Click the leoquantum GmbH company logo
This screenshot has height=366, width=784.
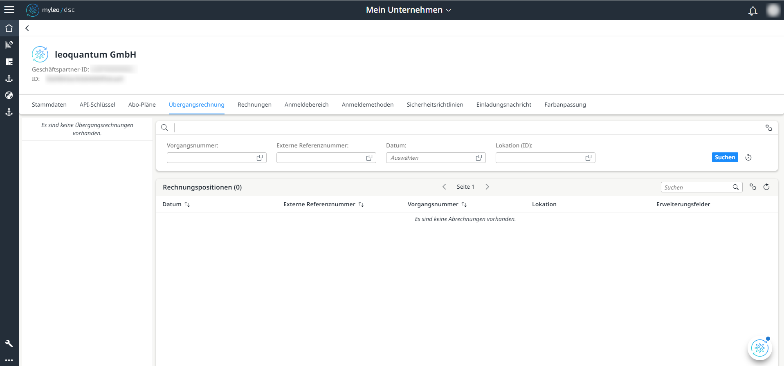click(x=40, y=54)
